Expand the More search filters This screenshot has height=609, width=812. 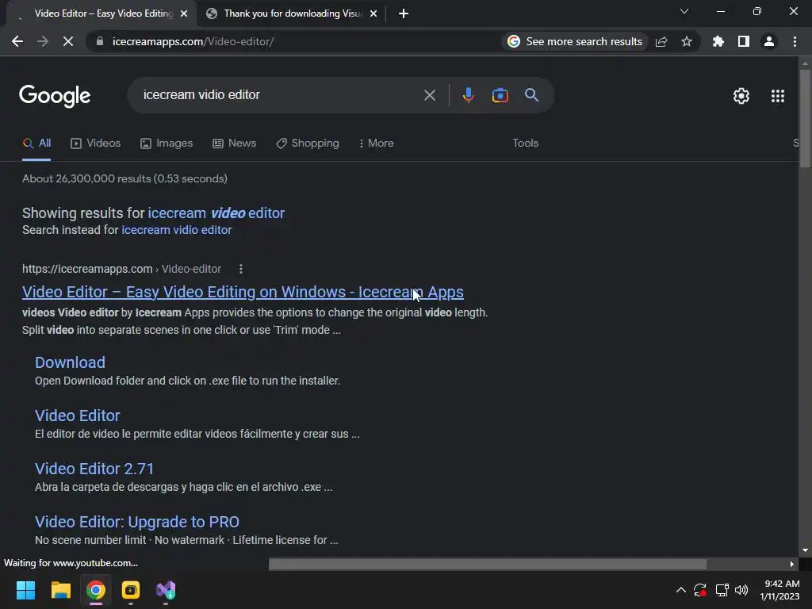pos(377,143)
